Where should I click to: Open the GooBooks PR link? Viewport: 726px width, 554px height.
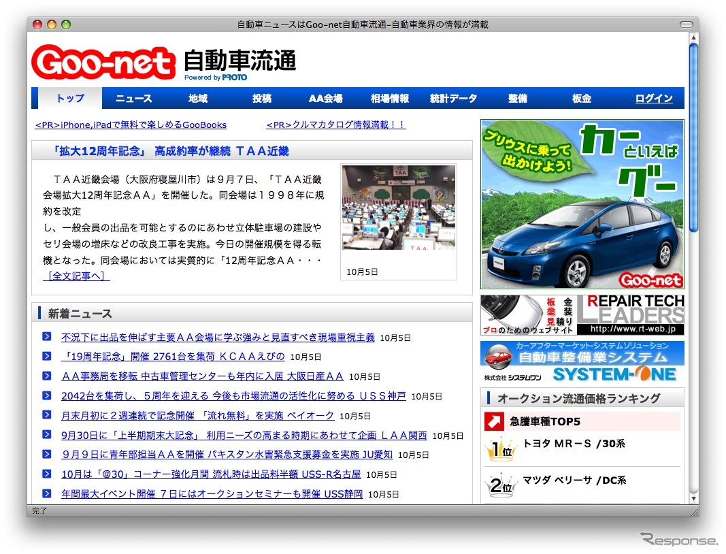[131, 125]
